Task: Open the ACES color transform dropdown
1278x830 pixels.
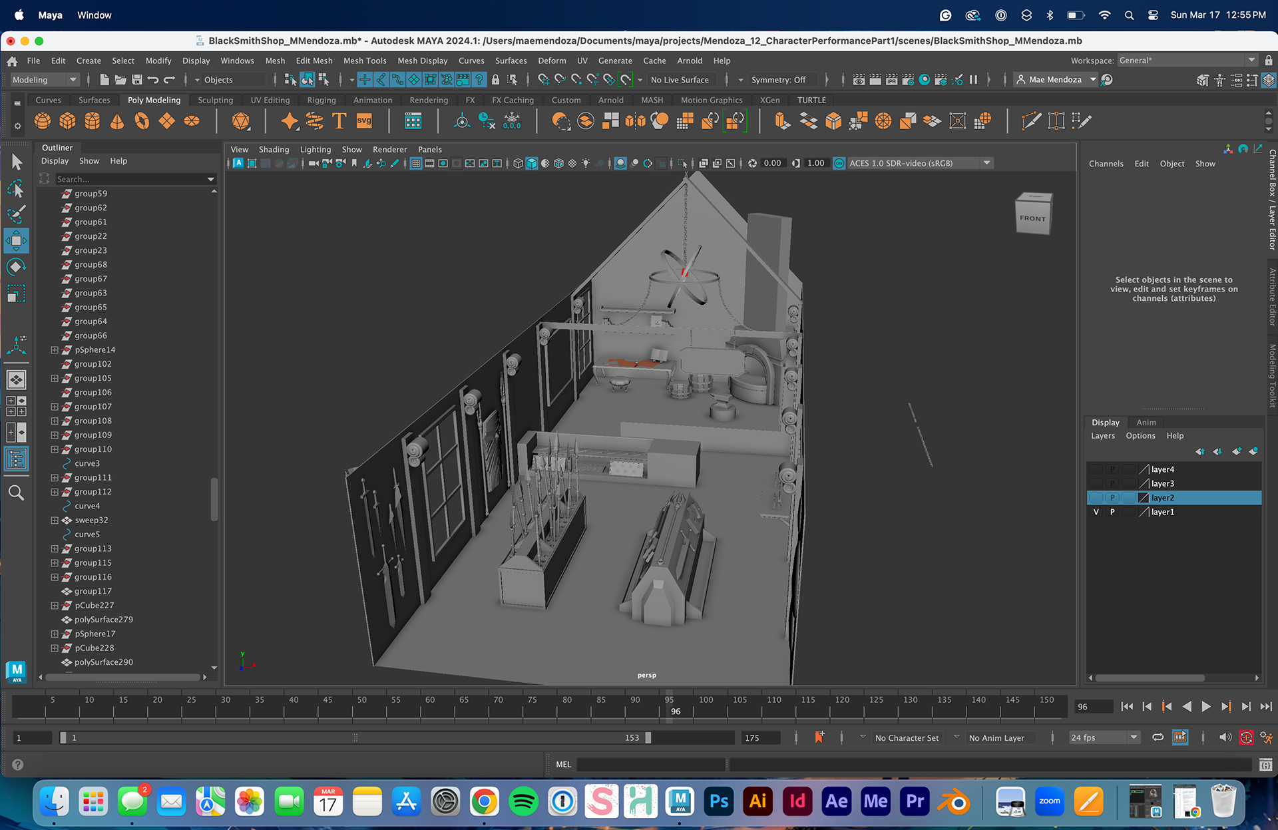Action: [919, 163]
